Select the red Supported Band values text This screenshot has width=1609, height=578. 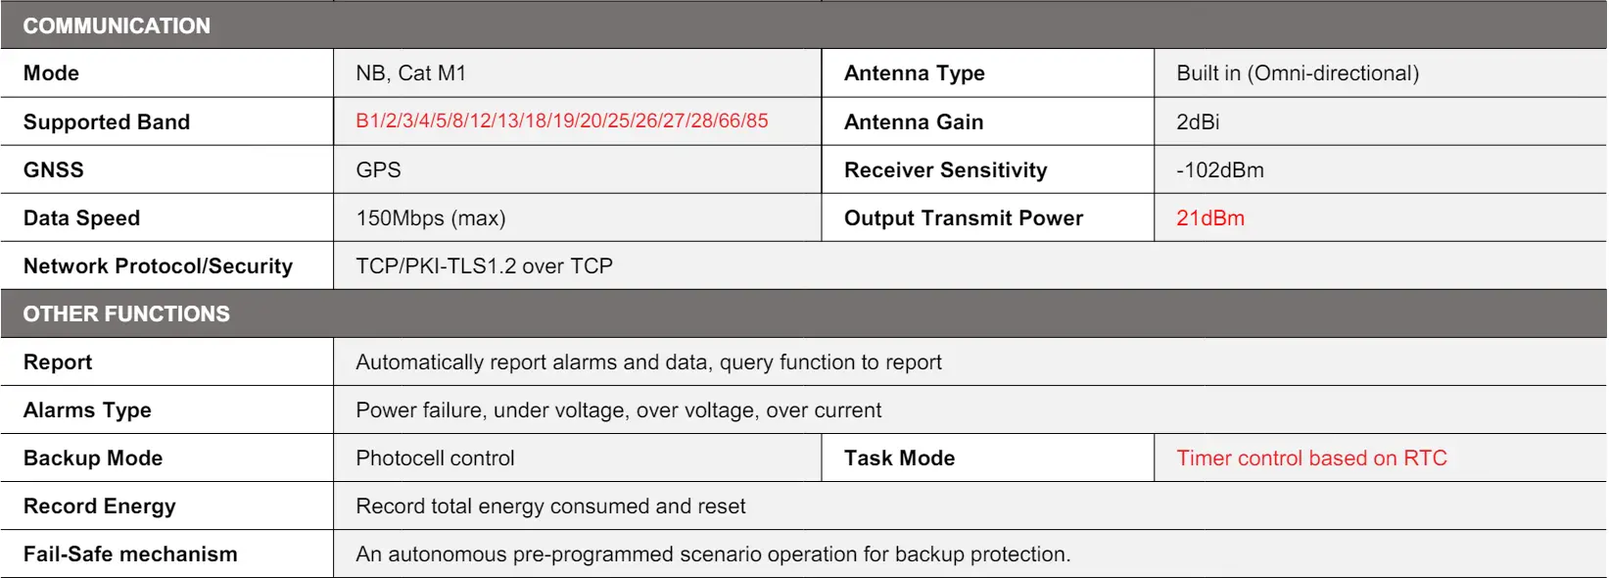coord(561,120)
